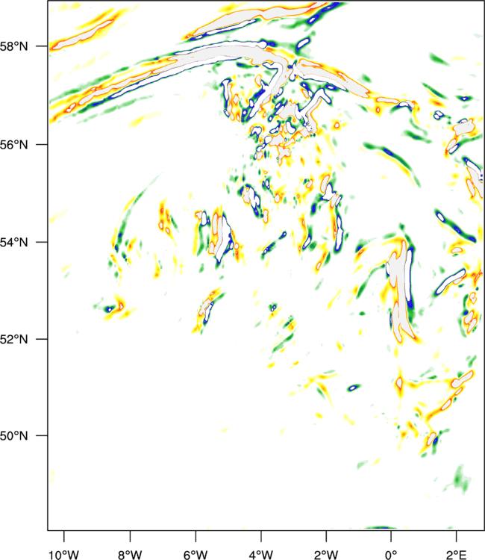Click the 2°W longitude label
This screenshot has height=560, width=485.
pos(326,555)
